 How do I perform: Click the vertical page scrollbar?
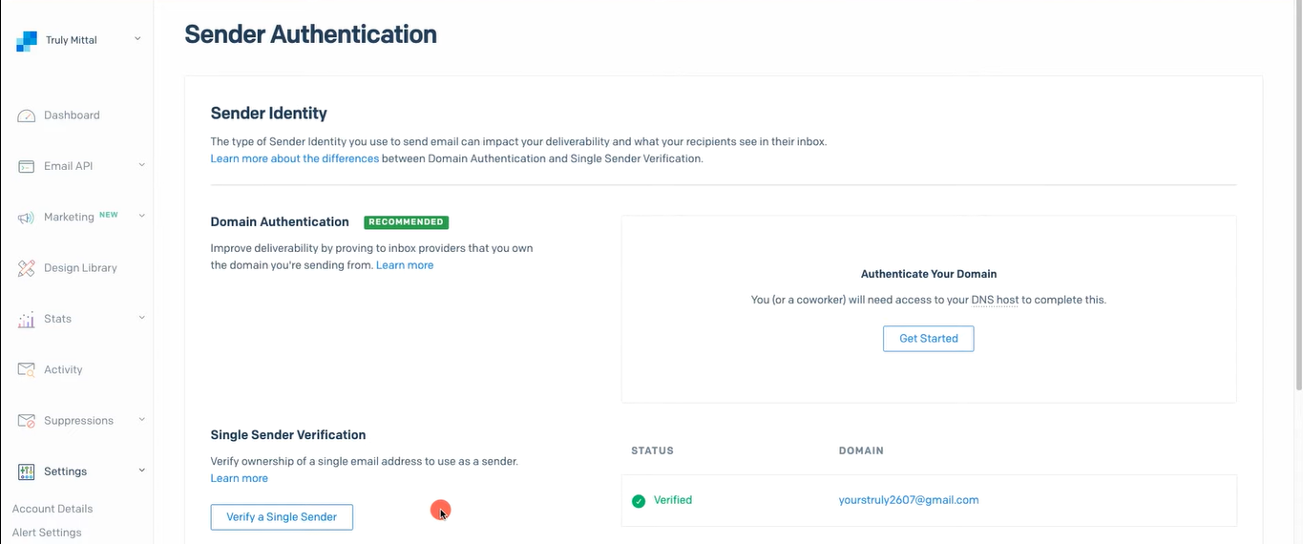[1297, 196]
